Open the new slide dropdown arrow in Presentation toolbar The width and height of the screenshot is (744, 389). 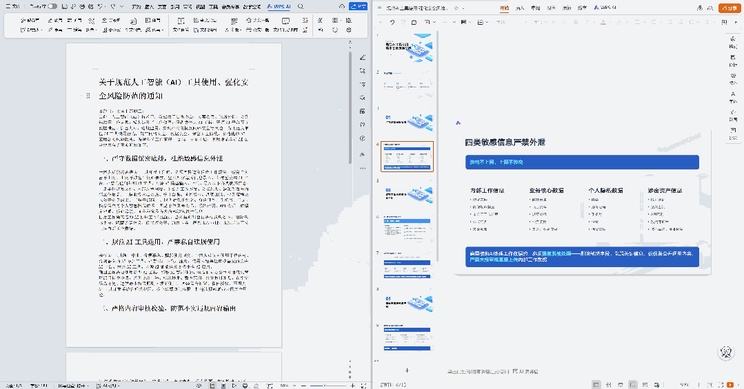pyautogui.click(x=434, y=22)
